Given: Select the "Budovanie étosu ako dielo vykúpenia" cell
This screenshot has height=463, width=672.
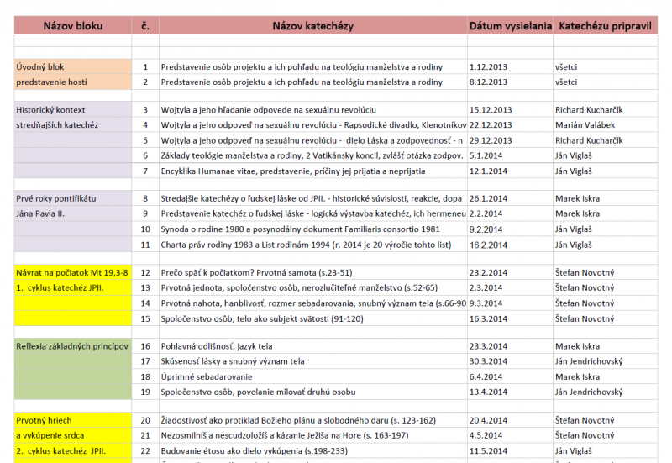Looking at the screenshot, I should click(x=312, y=451).
